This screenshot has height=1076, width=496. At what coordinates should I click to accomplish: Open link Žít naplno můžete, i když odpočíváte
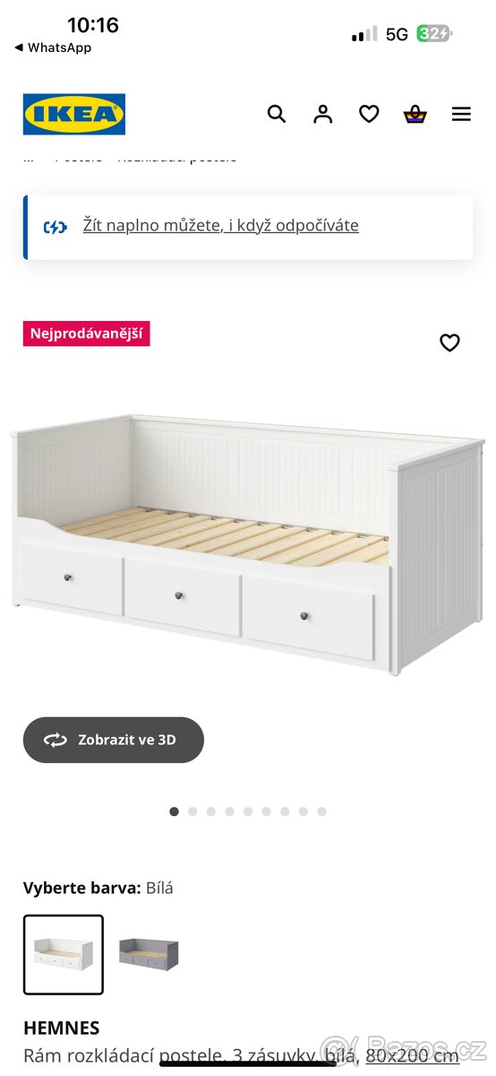[221, 225]
